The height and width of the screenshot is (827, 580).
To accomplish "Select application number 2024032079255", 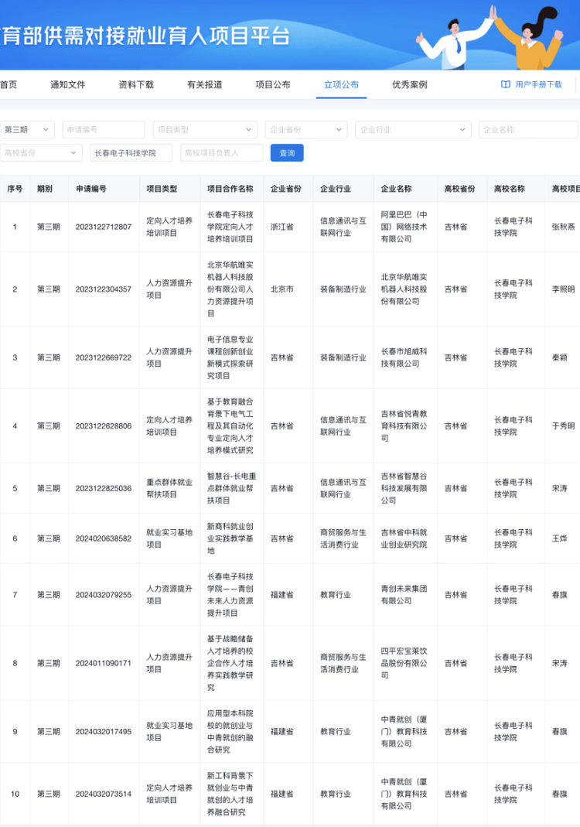I will pyautogui.click(x=104, y=595).
